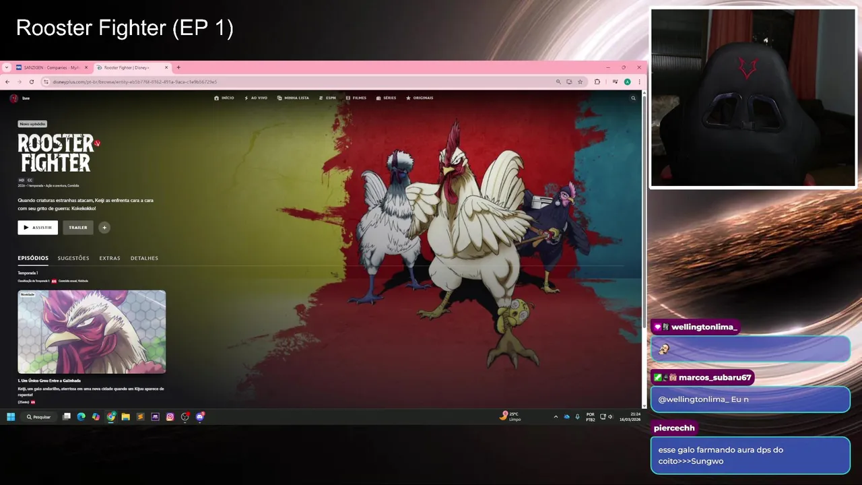Go back with the browser back arrow
The height and width of the screenshot is (485, 862).
tap(7, 82)
